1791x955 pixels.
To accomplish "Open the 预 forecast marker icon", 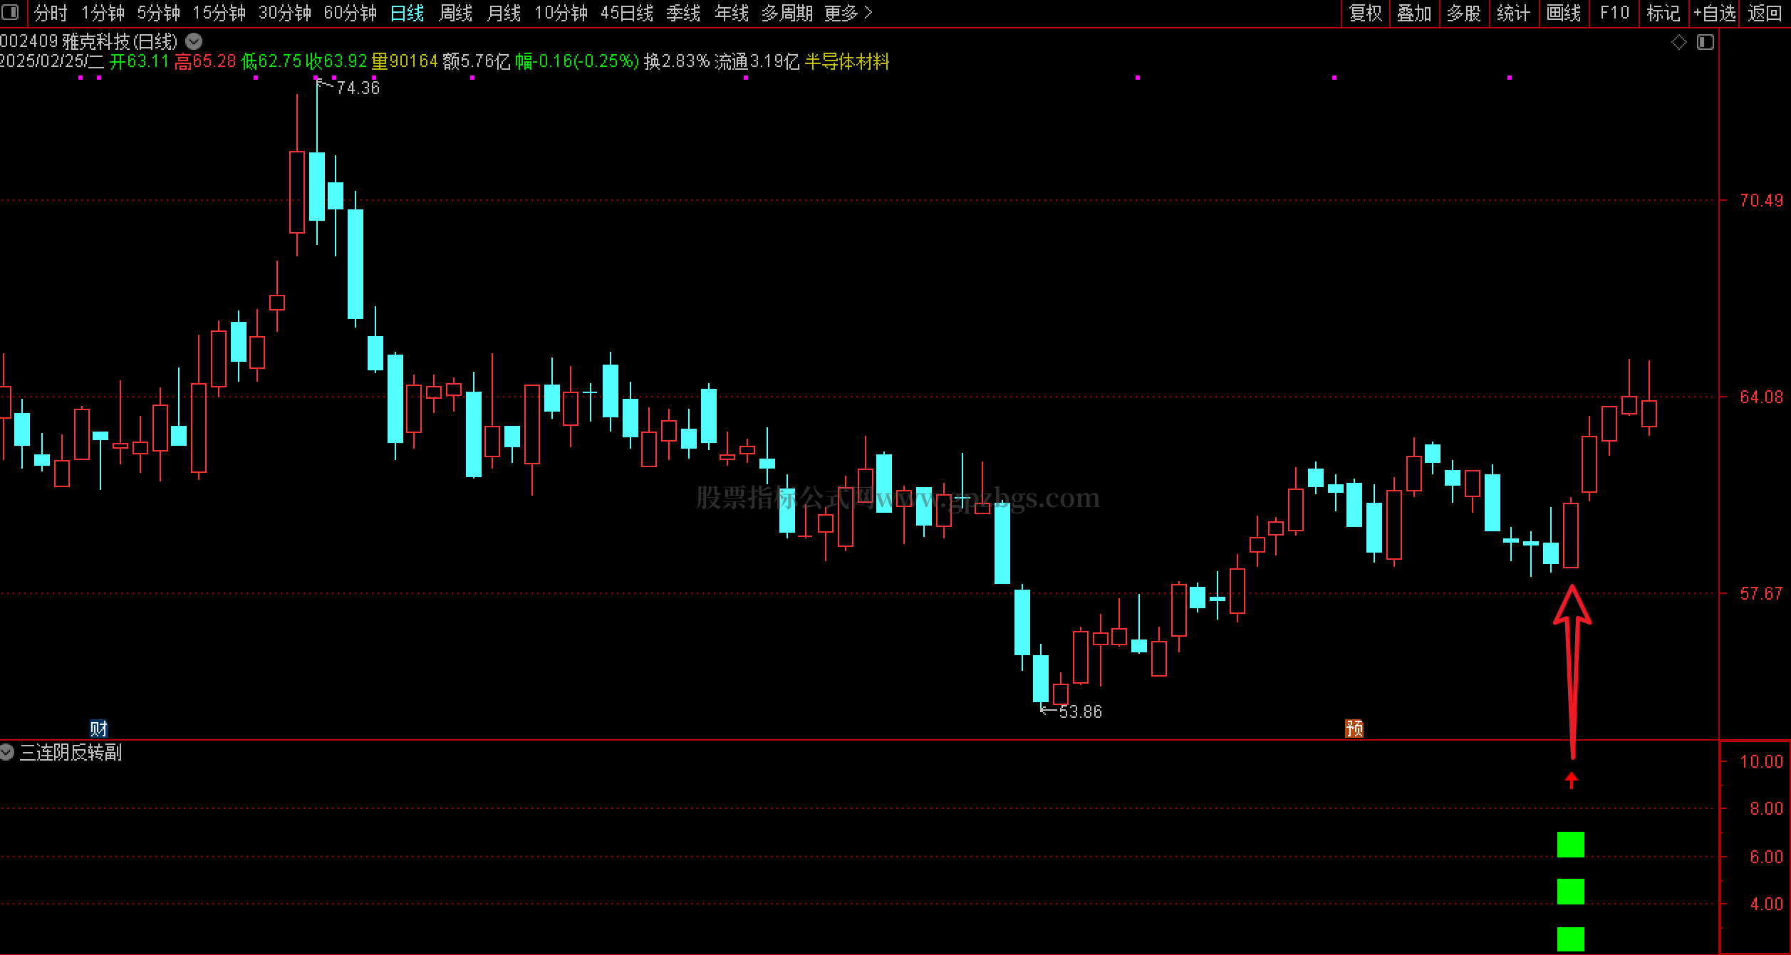I will [1354, 729].
